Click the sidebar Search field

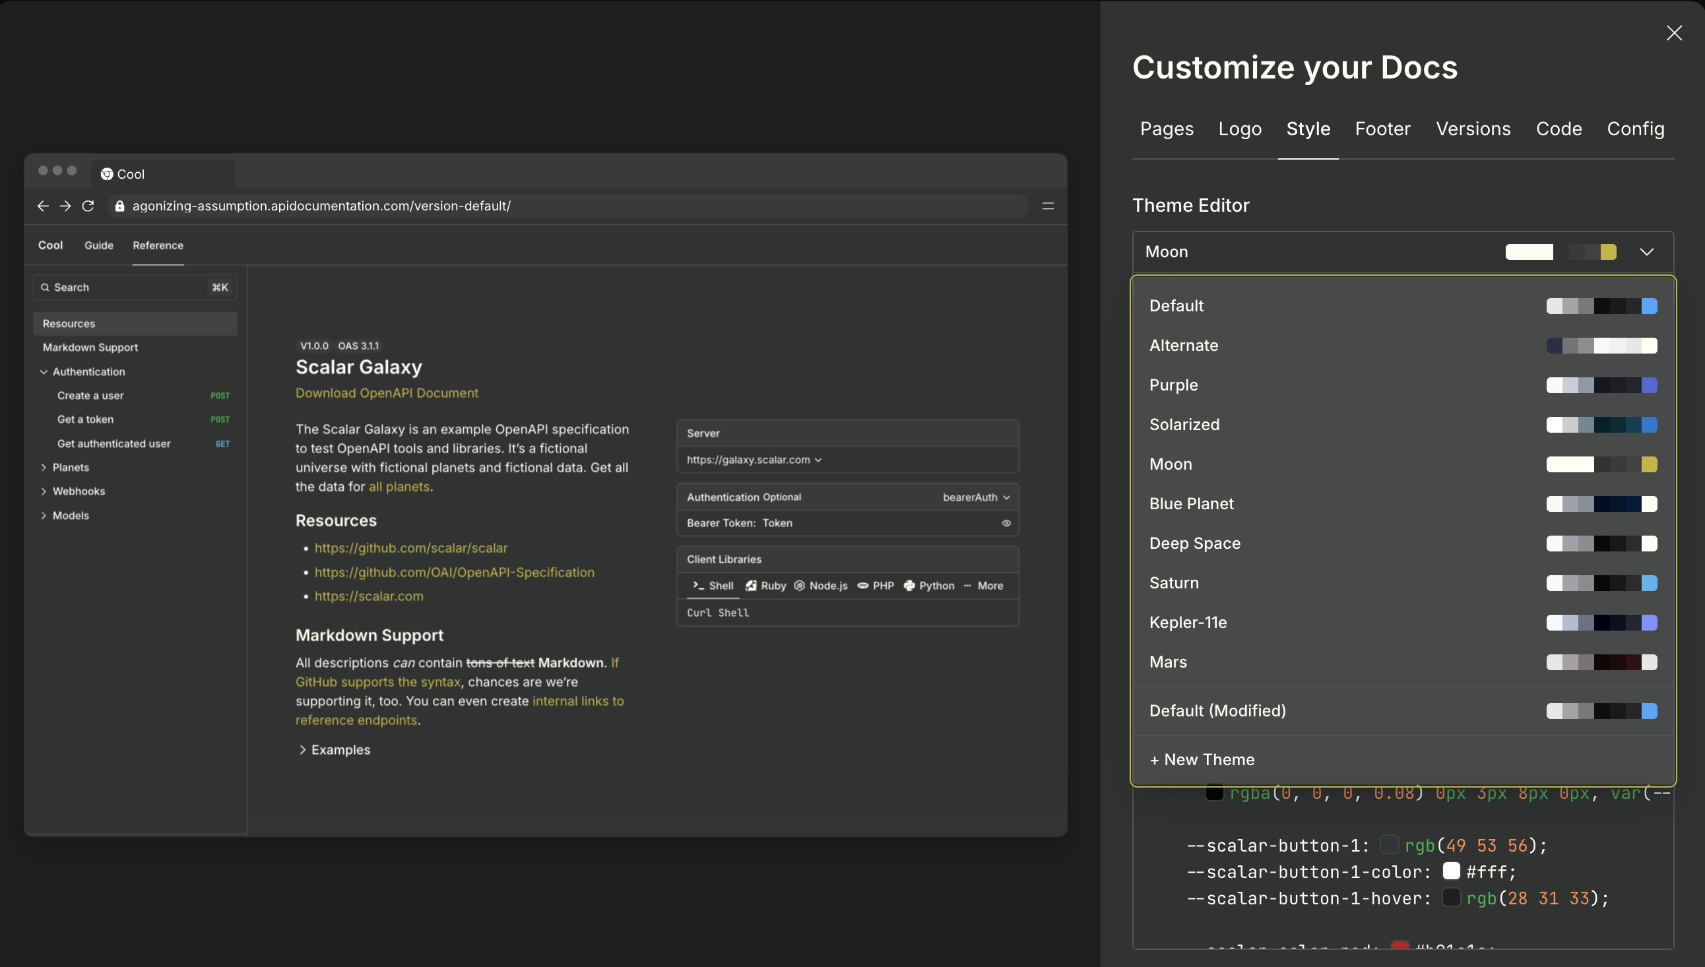point(126,287)
